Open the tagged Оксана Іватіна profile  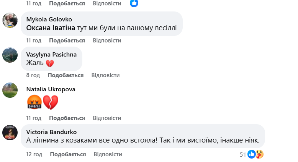[x=50, y=28]
